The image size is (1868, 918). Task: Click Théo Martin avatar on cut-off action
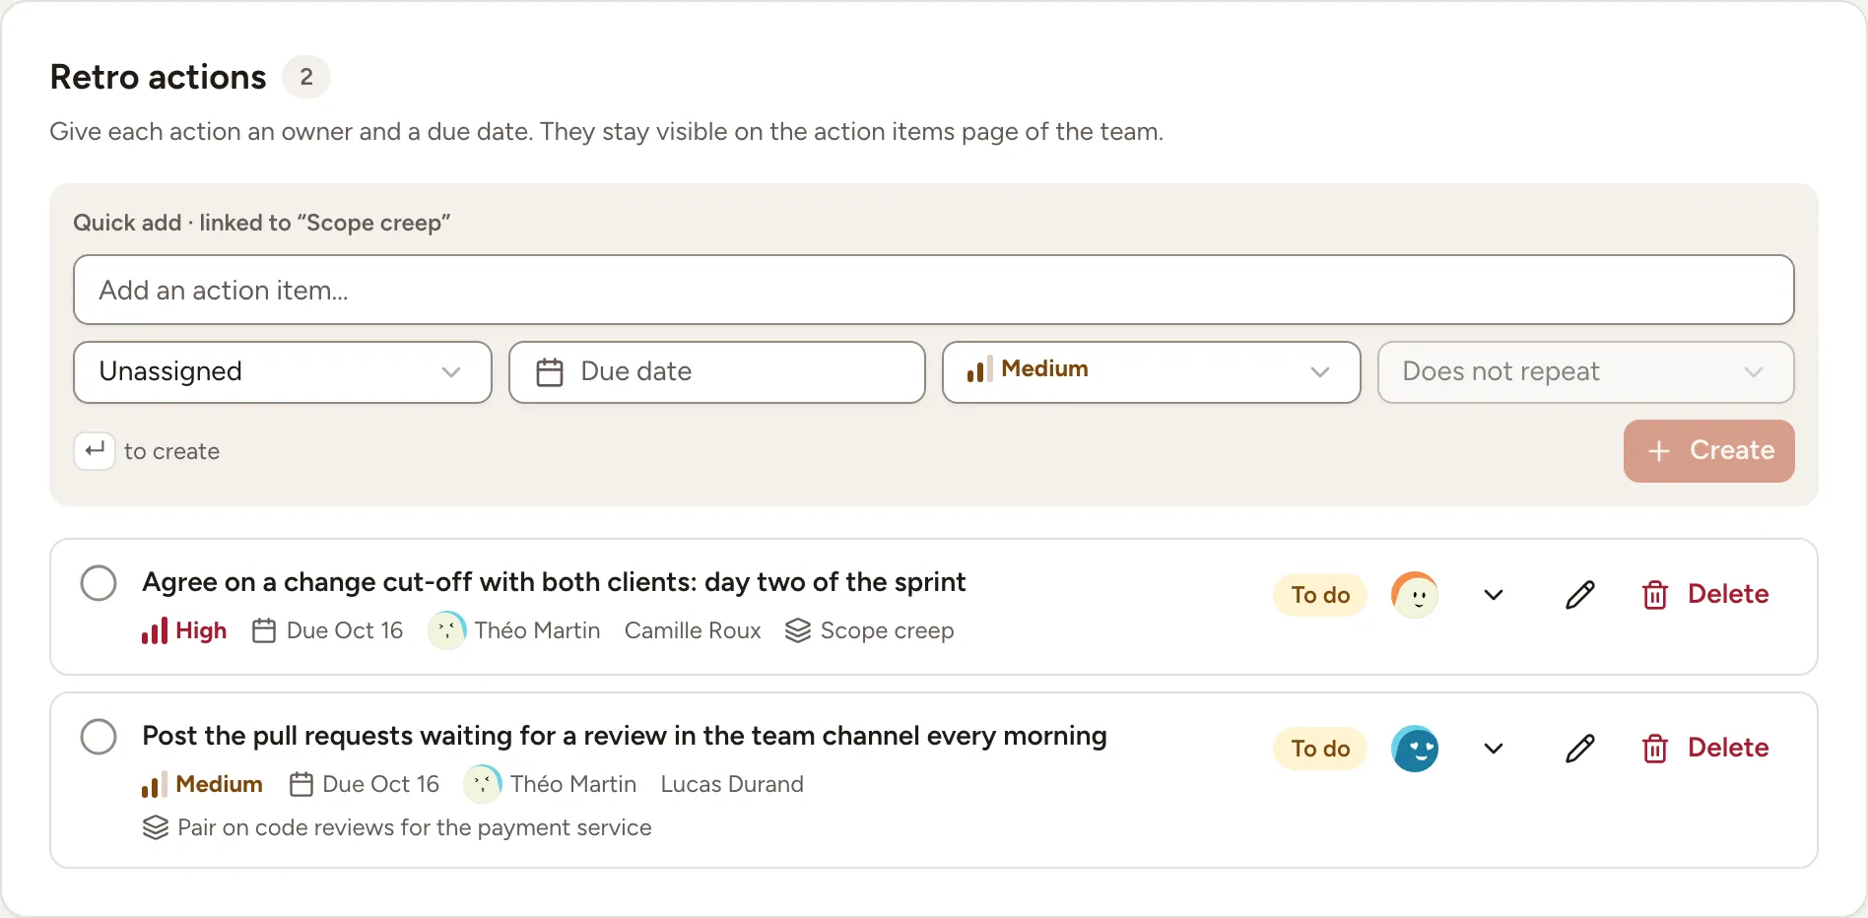click(446, 630)
